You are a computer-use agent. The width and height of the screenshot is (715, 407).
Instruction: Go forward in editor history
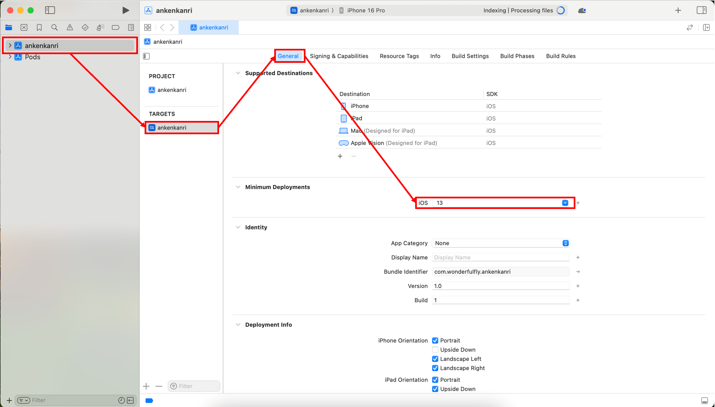(x=172, y=28)
